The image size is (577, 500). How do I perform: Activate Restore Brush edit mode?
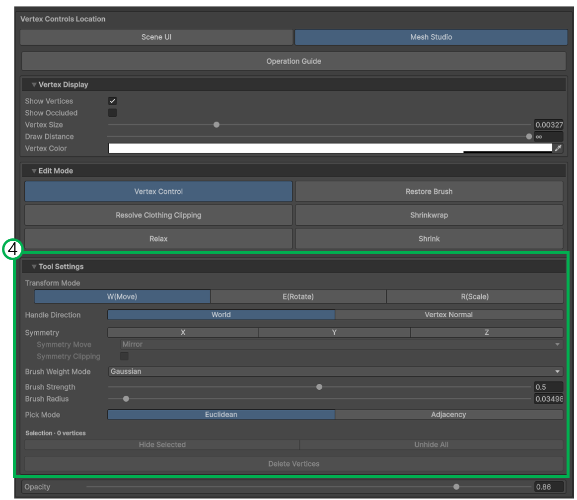point(429,191)
